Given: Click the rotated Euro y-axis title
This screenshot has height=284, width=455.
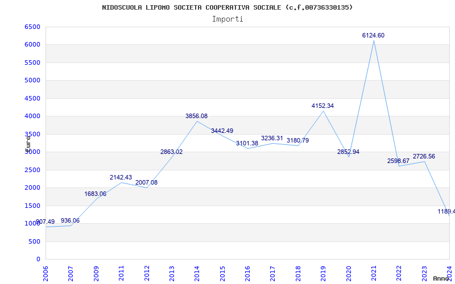Looking at the screenshot, I should [x=28, y=143].
